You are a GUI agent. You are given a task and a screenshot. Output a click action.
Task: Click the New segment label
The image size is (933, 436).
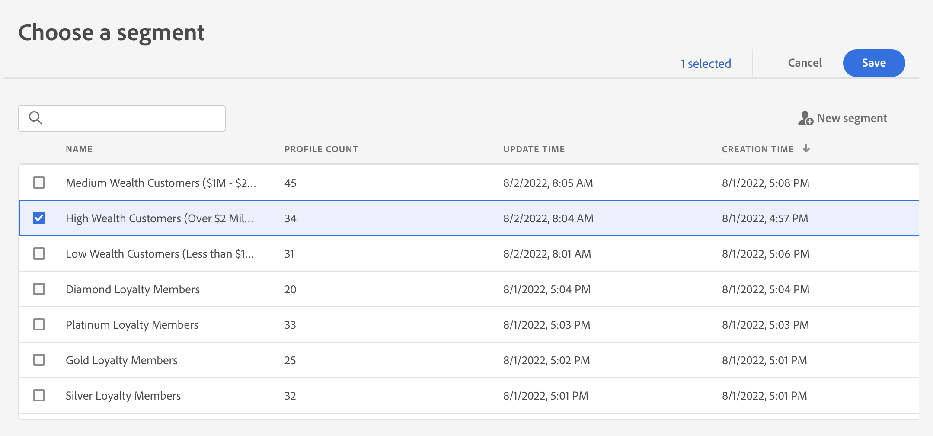tap(852, 118)
